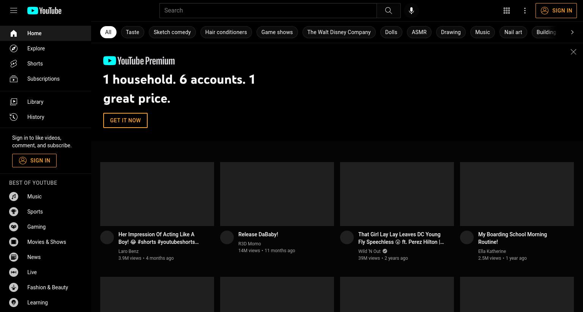This screenshot has width=583, height=312.
Task: Open the History sidebar link
Action: tap(46, 117)
